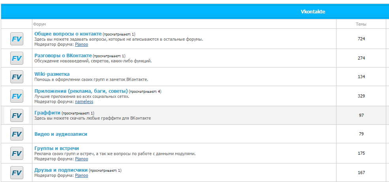The width and height of the screenshot is (389, 182).
Task: Open the Друзья и подписчики forum
Action: (x=61, y=170)
